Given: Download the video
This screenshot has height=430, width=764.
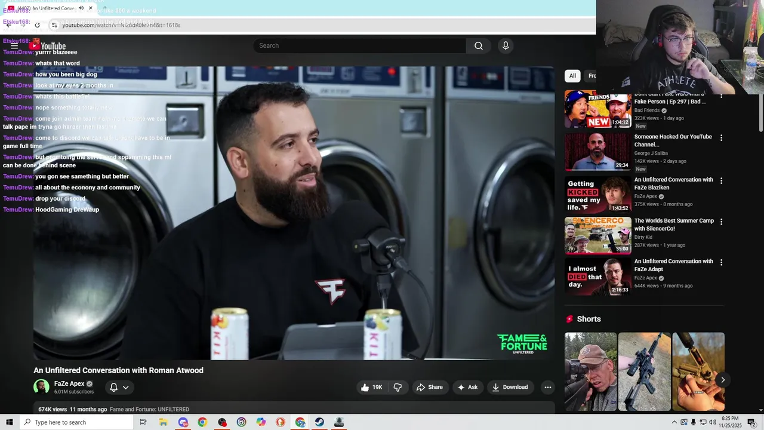Looking at the screenshot, I should pyautogui.click(x=510, y=387).
